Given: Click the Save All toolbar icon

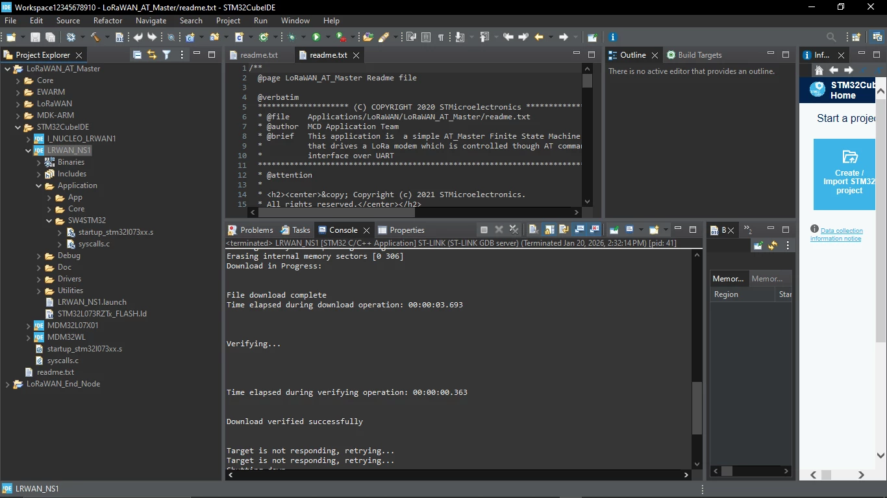Looking at the screenshot, I should [x=50, y=37].
